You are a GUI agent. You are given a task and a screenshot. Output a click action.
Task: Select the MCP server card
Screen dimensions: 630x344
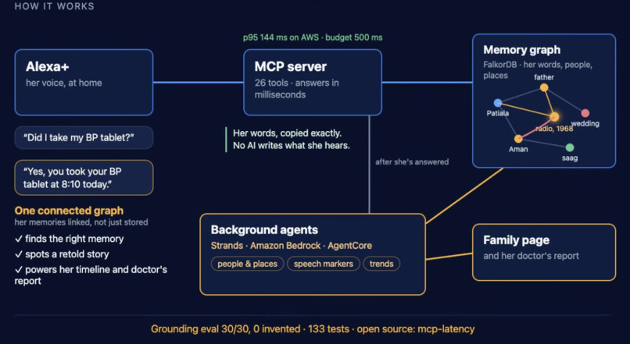coord(313,82)
